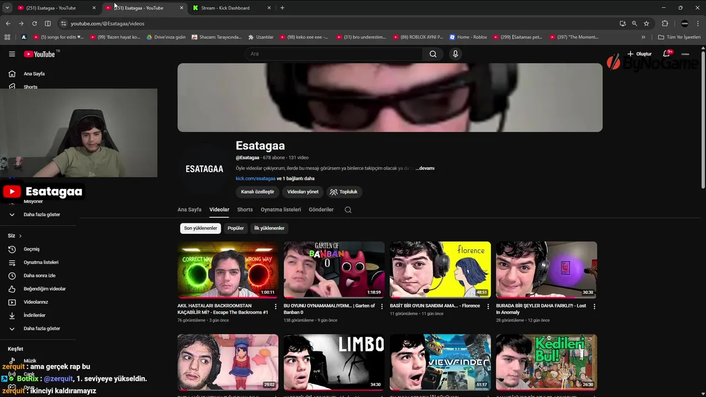Open ve 1 bağlantı daha links
This screenshot has height=397, width=706.
tap(296, 179)
